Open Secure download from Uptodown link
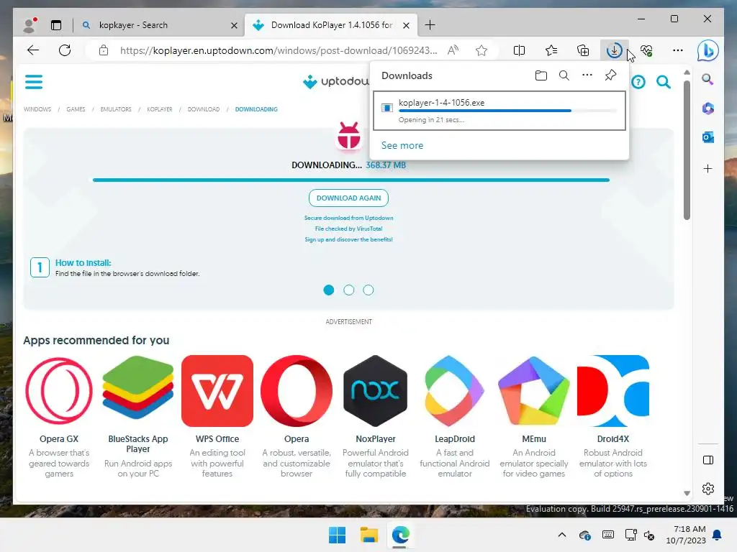Screen dimensions: 737x552 tap(348, 218)
